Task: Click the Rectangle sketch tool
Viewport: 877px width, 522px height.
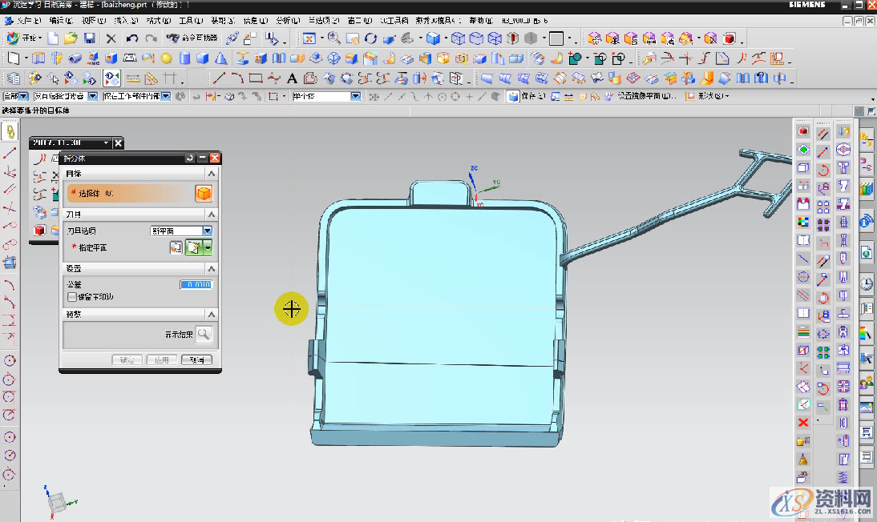Action: 256,78
